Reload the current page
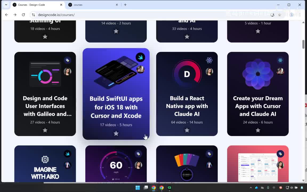Viewport: 307px width, 192px height. 23,15
